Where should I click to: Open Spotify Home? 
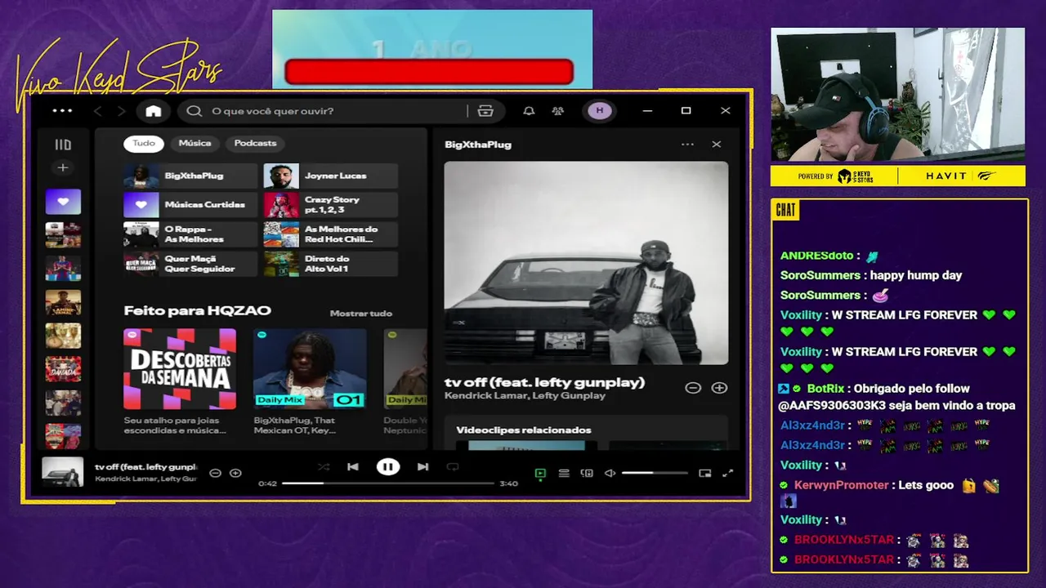point(154,111)
